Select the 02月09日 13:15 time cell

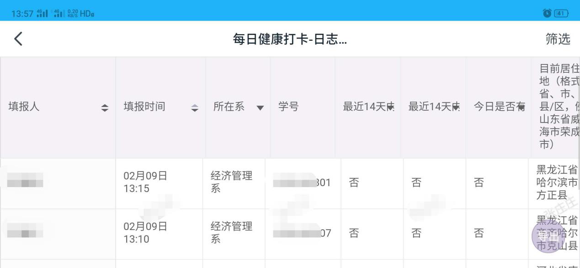[145, 182]
